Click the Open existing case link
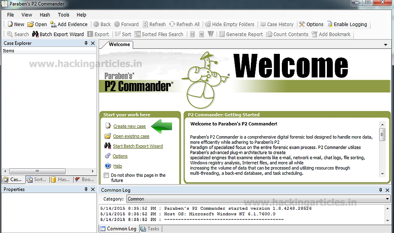Screen dimensions: 394x233 click(131, 136)
